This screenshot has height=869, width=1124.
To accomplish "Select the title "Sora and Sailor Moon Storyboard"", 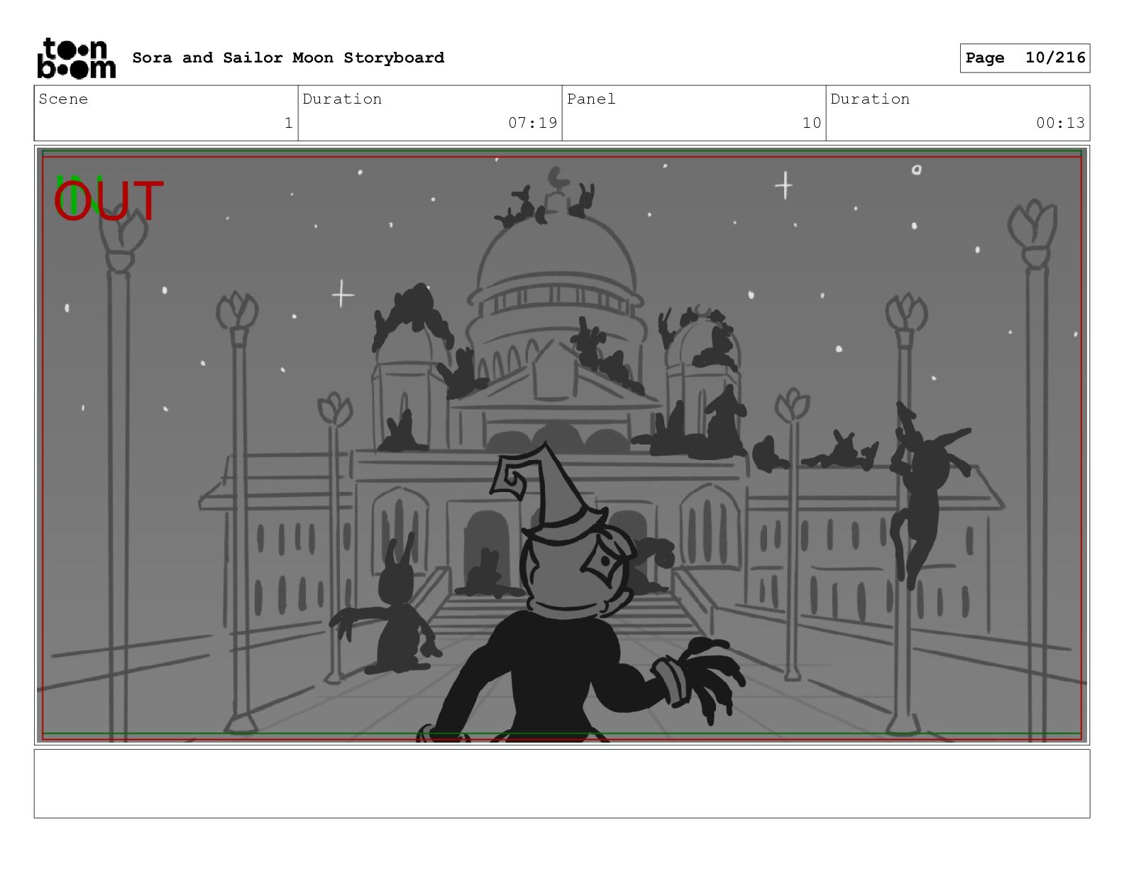I will coord(288,58).
